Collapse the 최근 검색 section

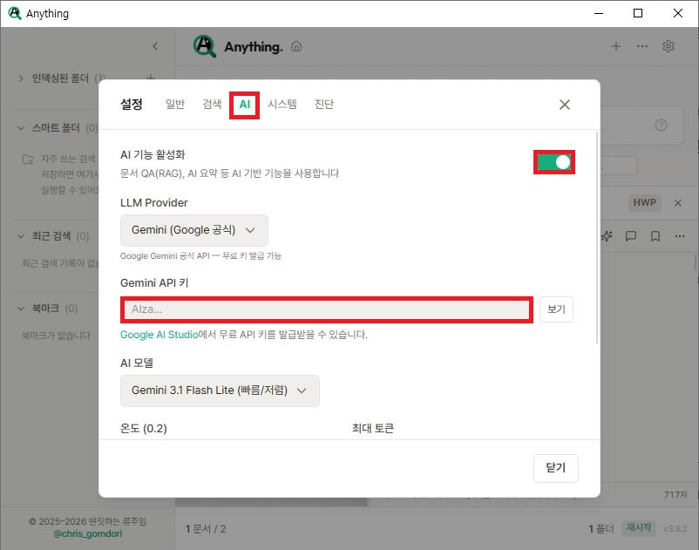[21, 236]
